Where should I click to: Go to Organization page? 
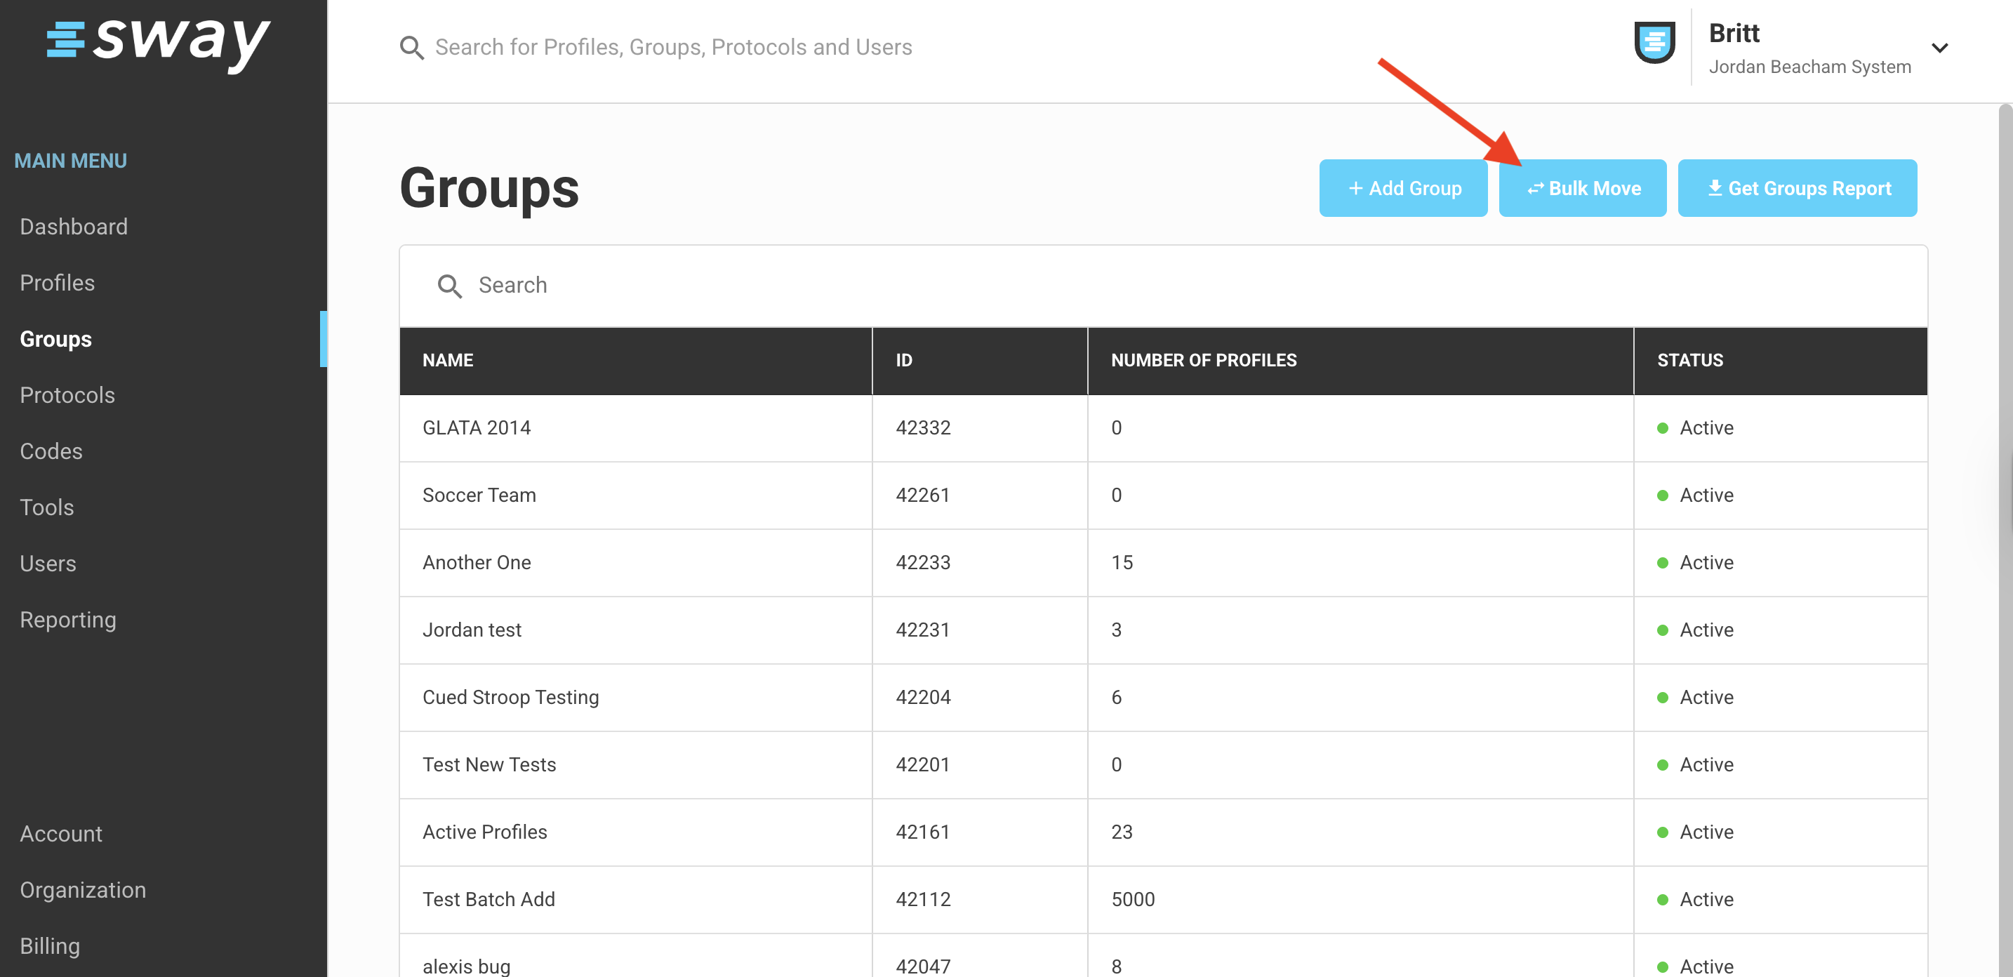83,890
